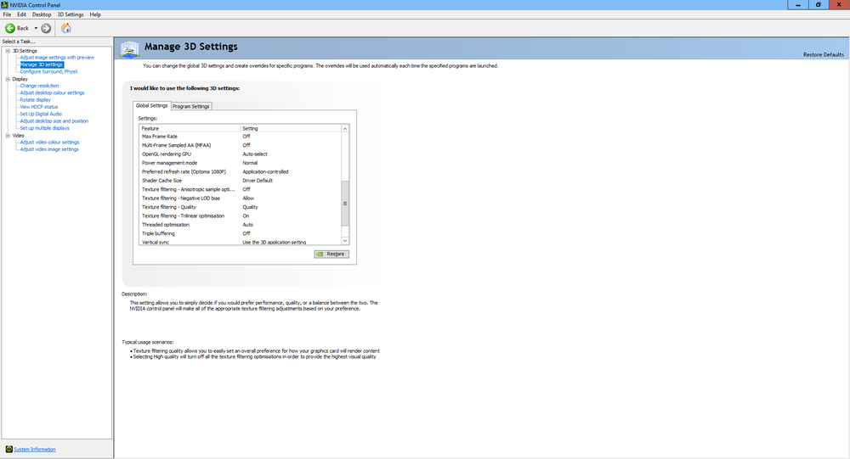Click the Restore button
Image resolution: width=850 pixels, height=459 pixels.
[x=331, y=254]
